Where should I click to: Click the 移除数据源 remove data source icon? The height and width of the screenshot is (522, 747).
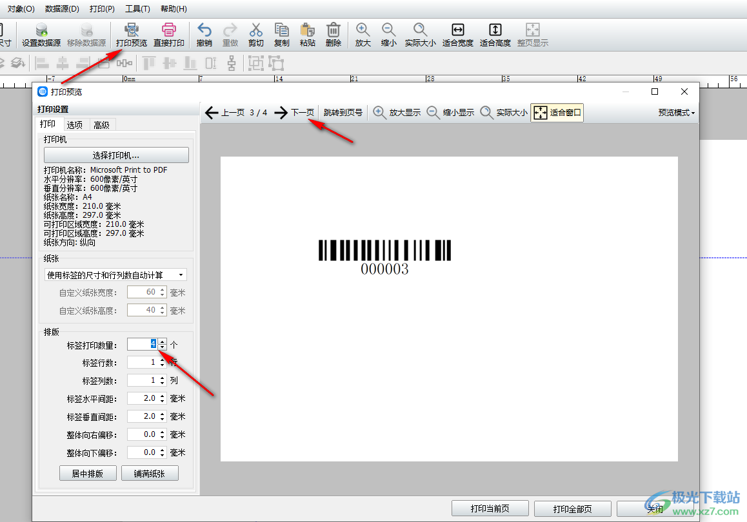[86, 35]
